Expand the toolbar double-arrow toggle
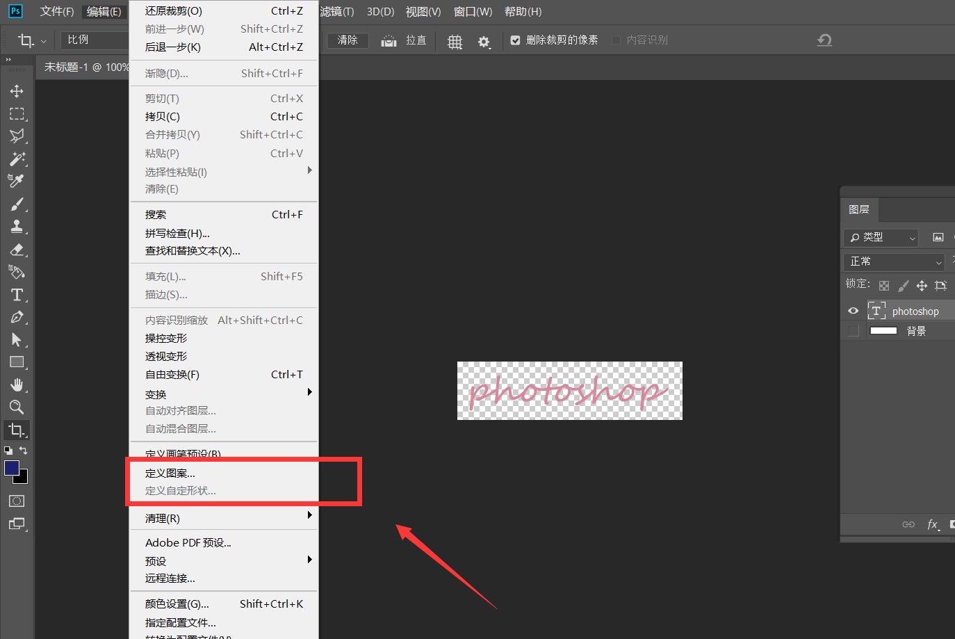This screenshot has height=639, width=955. [8, 60]
